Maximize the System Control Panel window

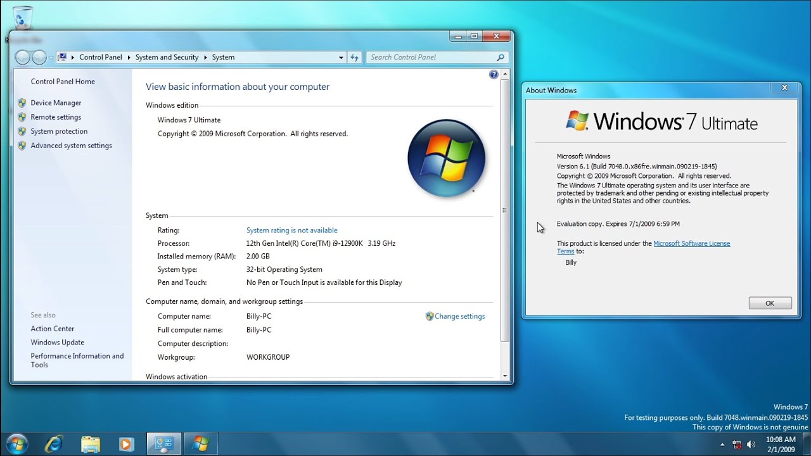[474, 37]
